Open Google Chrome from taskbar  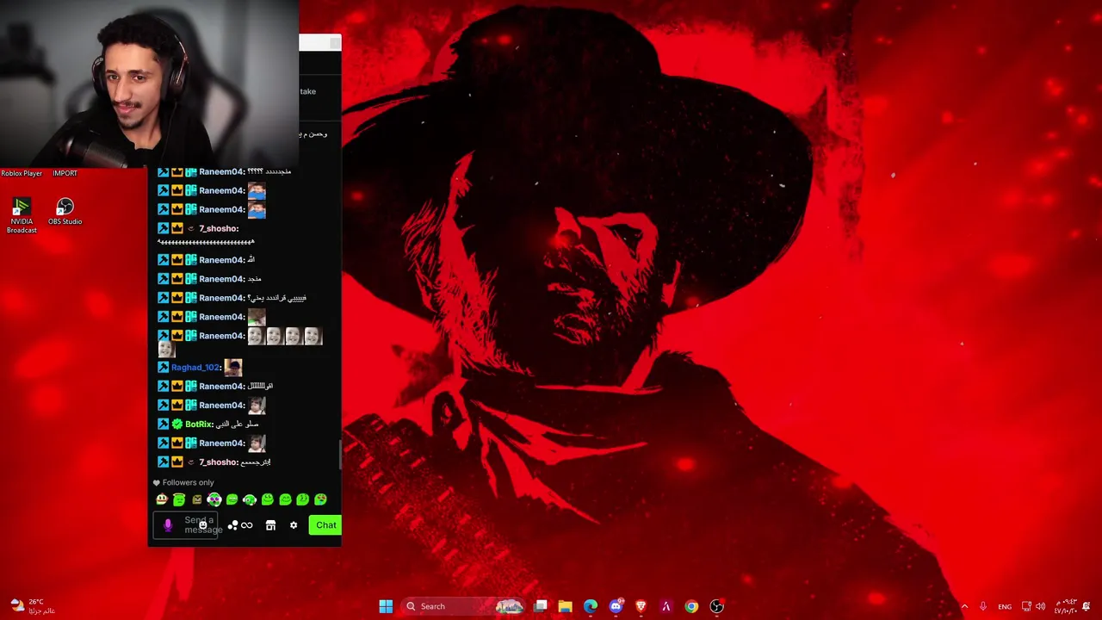pos(691,606)
